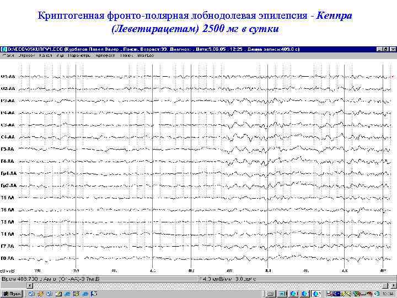Open the Отрезок menu
397x298 pixels.
coord(26,55)
